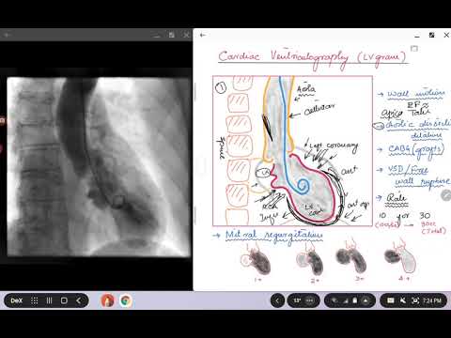Close the X-ray viewer window
The width and height of the screenshot is (451, 338).
point(186,35)
